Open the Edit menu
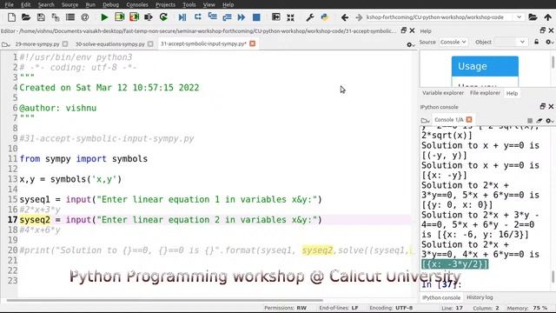 click(25, 4)
